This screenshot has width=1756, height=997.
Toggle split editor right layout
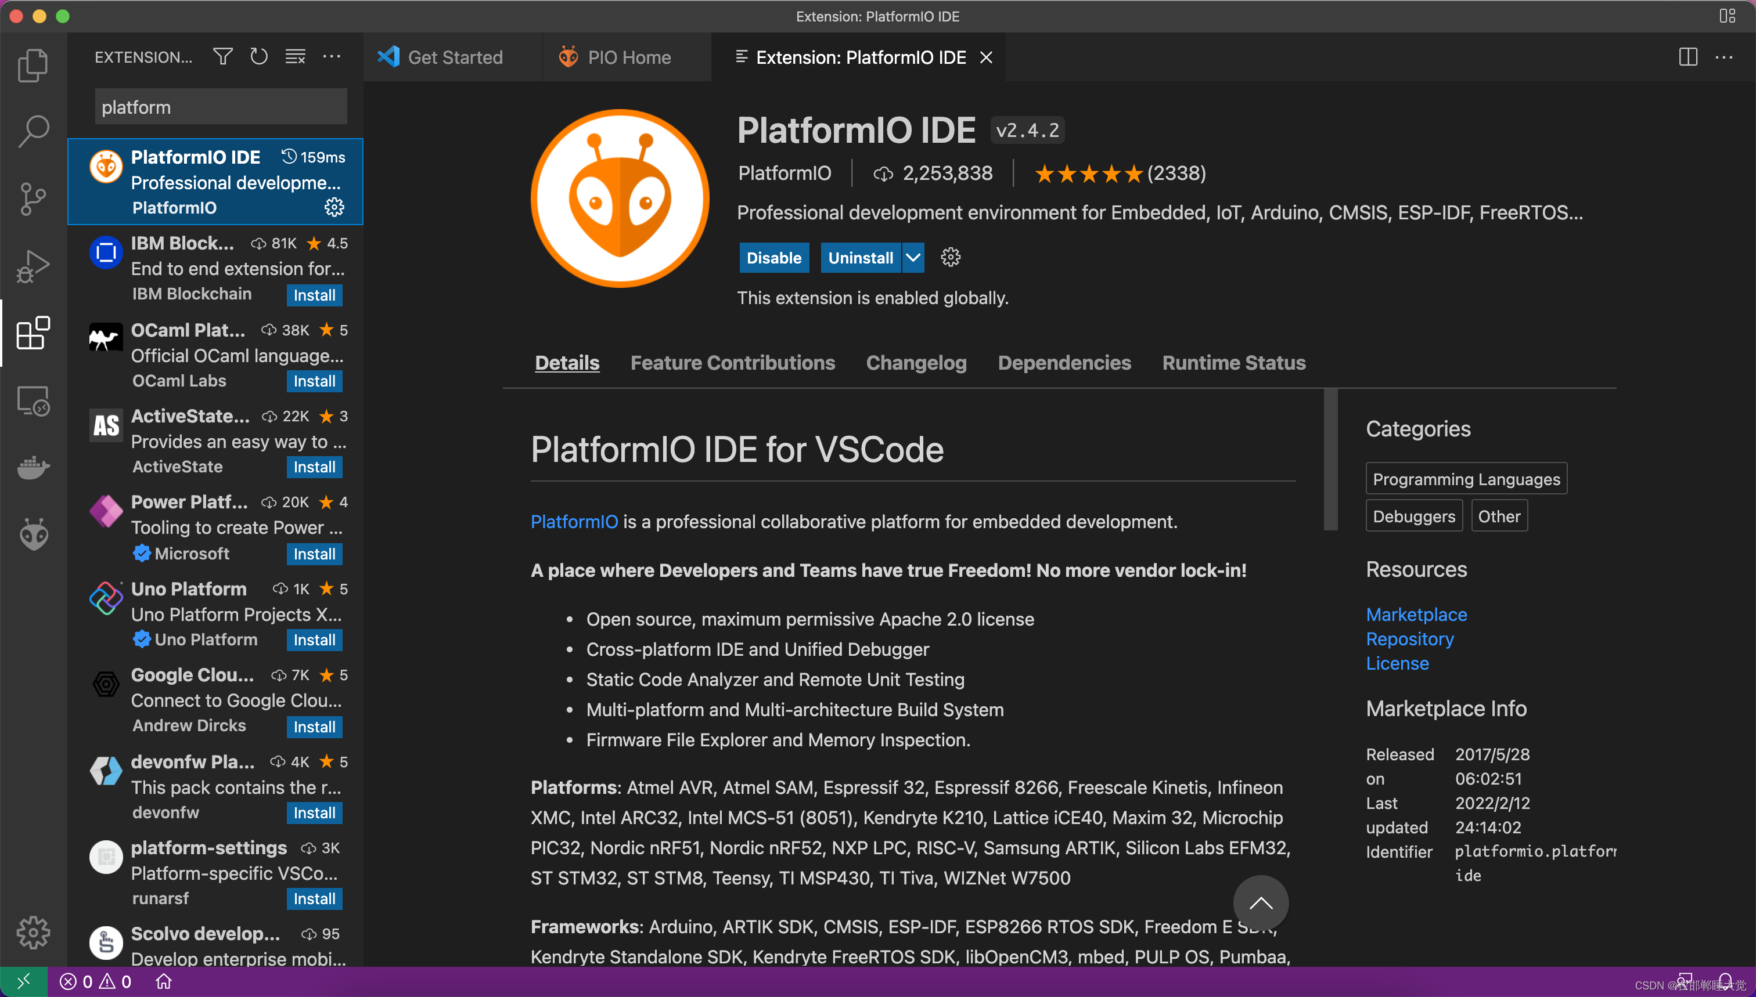(x=1687, y=57)
